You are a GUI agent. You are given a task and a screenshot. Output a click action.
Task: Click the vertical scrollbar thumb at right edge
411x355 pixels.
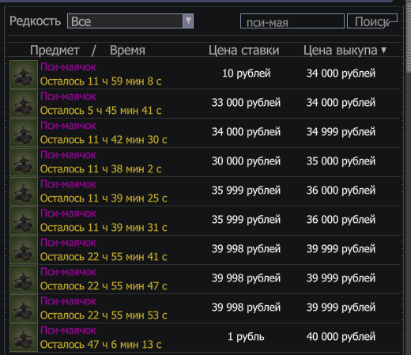tap(409, 37)
